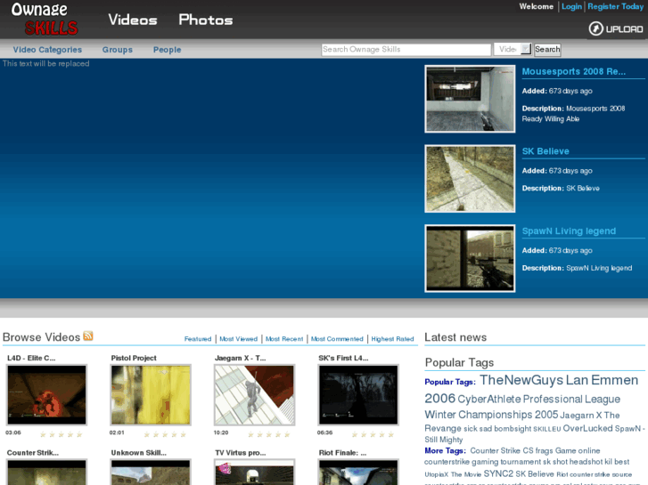Open the SK's First L4 video thumbnail

click(x=358, y=395)
